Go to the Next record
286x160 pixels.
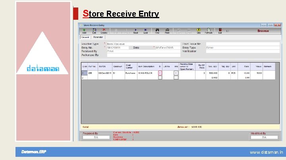click(135, 31)
